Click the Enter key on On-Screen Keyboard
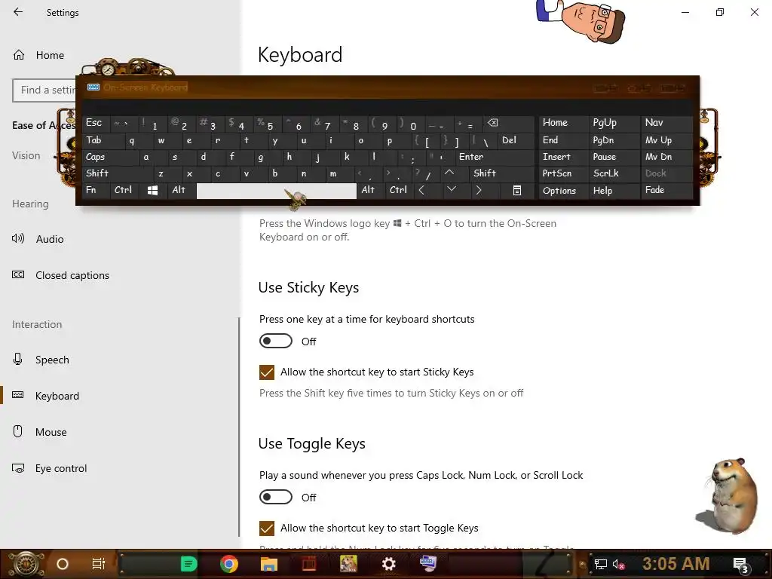Image resolution: width=772 pixels, height=579 pixels. [495, 157]
